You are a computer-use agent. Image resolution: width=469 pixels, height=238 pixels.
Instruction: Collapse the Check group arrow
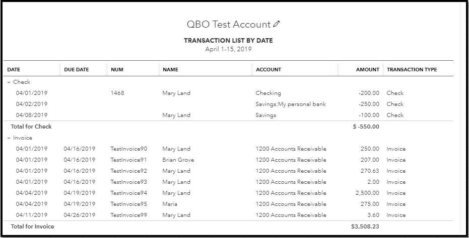coord(9,82)
